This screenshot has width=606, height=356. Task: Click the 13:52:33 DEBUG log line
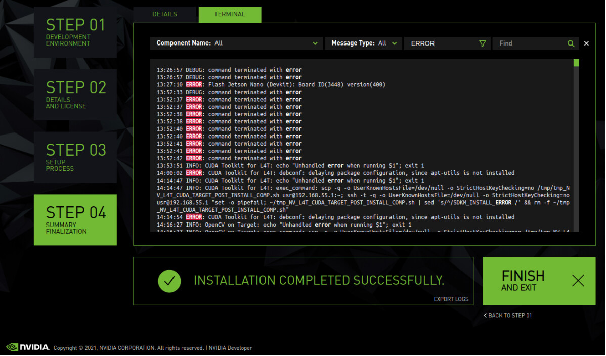click(229, 92)
